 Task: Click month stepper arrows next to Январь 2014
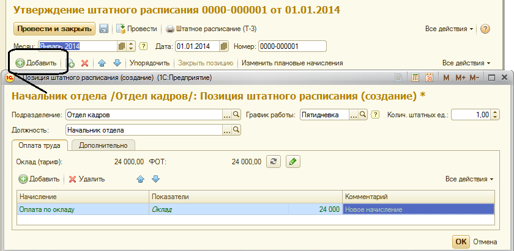(x=131, y=46)
